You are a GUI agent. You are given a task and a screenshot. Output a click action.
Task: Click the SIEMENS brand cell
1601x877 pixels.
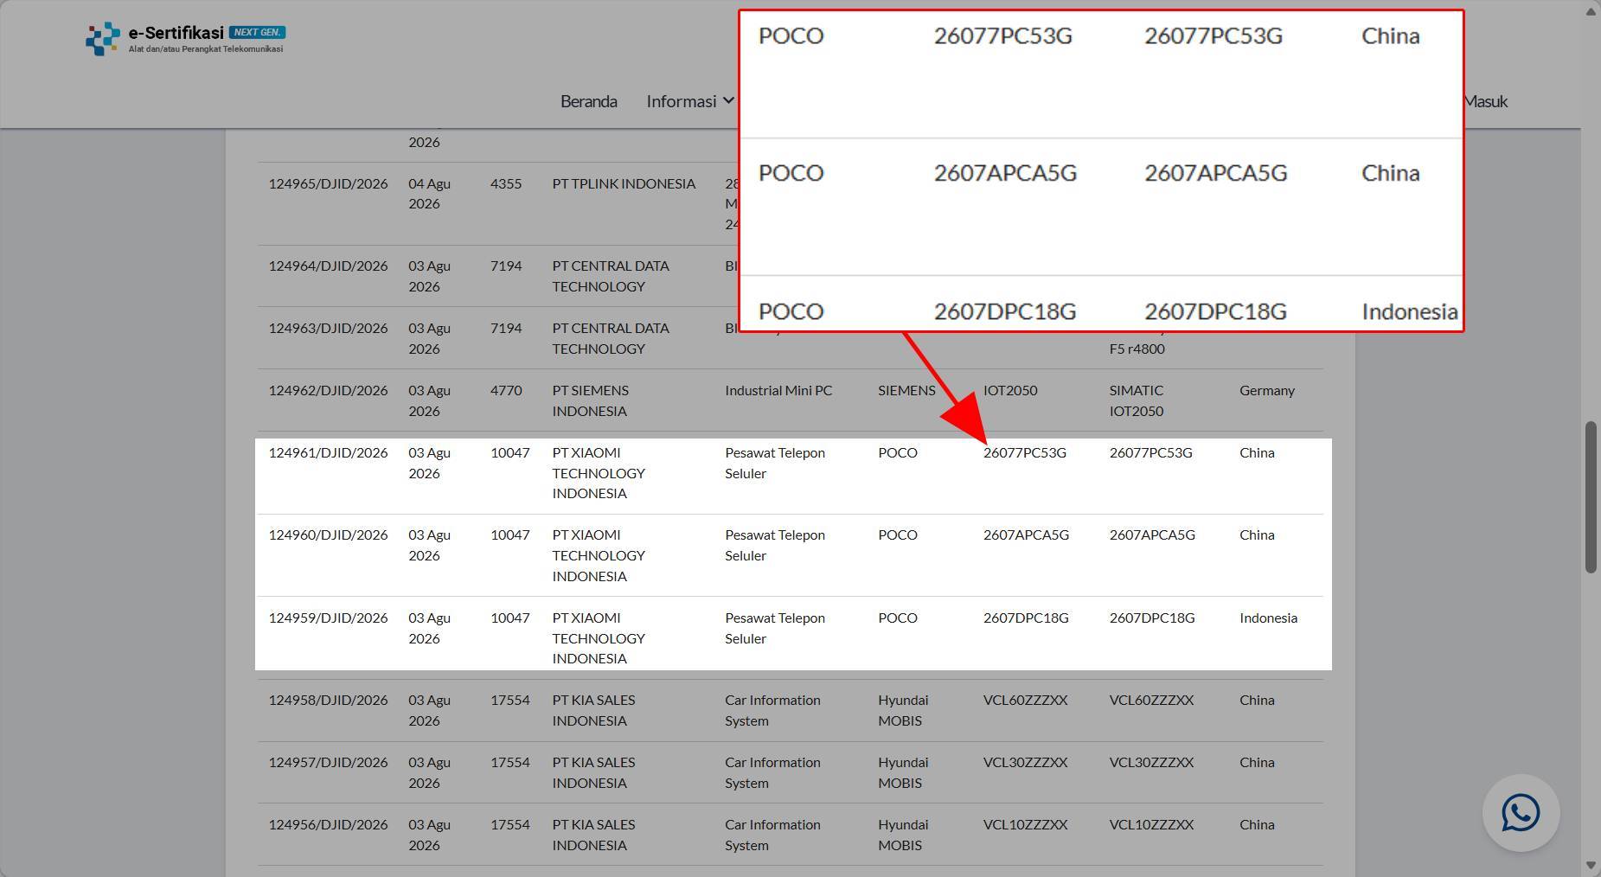click(x=906, y=390)
